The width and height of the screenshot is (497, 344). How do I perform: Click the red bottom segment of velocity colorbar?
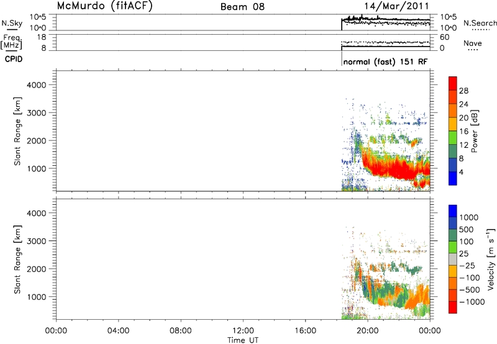point(453,307)
